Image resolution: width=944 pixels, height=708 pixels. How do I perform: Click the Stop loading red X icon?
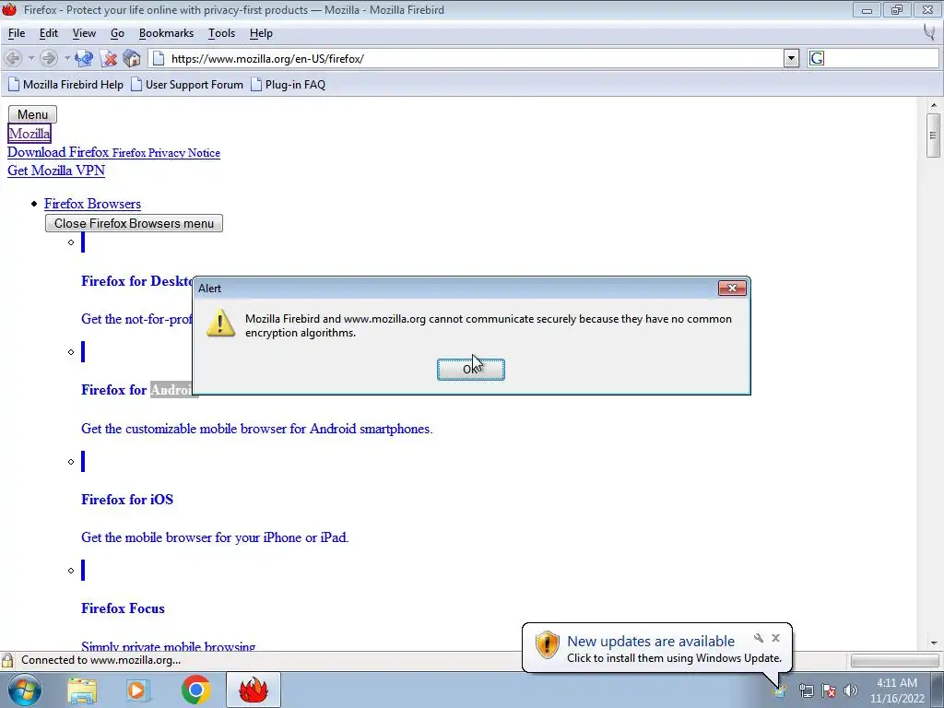click(109, 58)
